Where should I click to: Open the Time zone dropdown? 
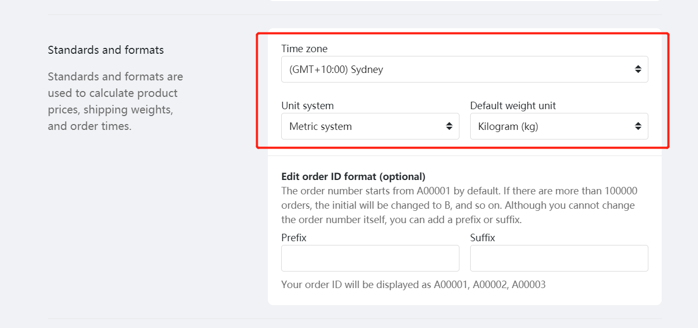pos(464,69)
